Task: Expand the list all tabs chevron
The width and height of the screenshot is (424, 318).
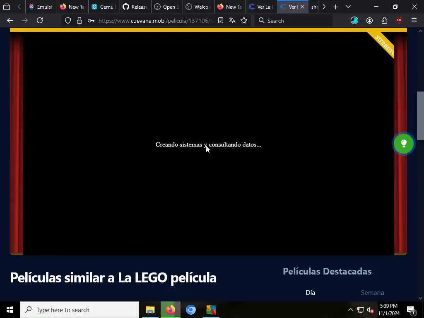Action: [x=348, y=7]
